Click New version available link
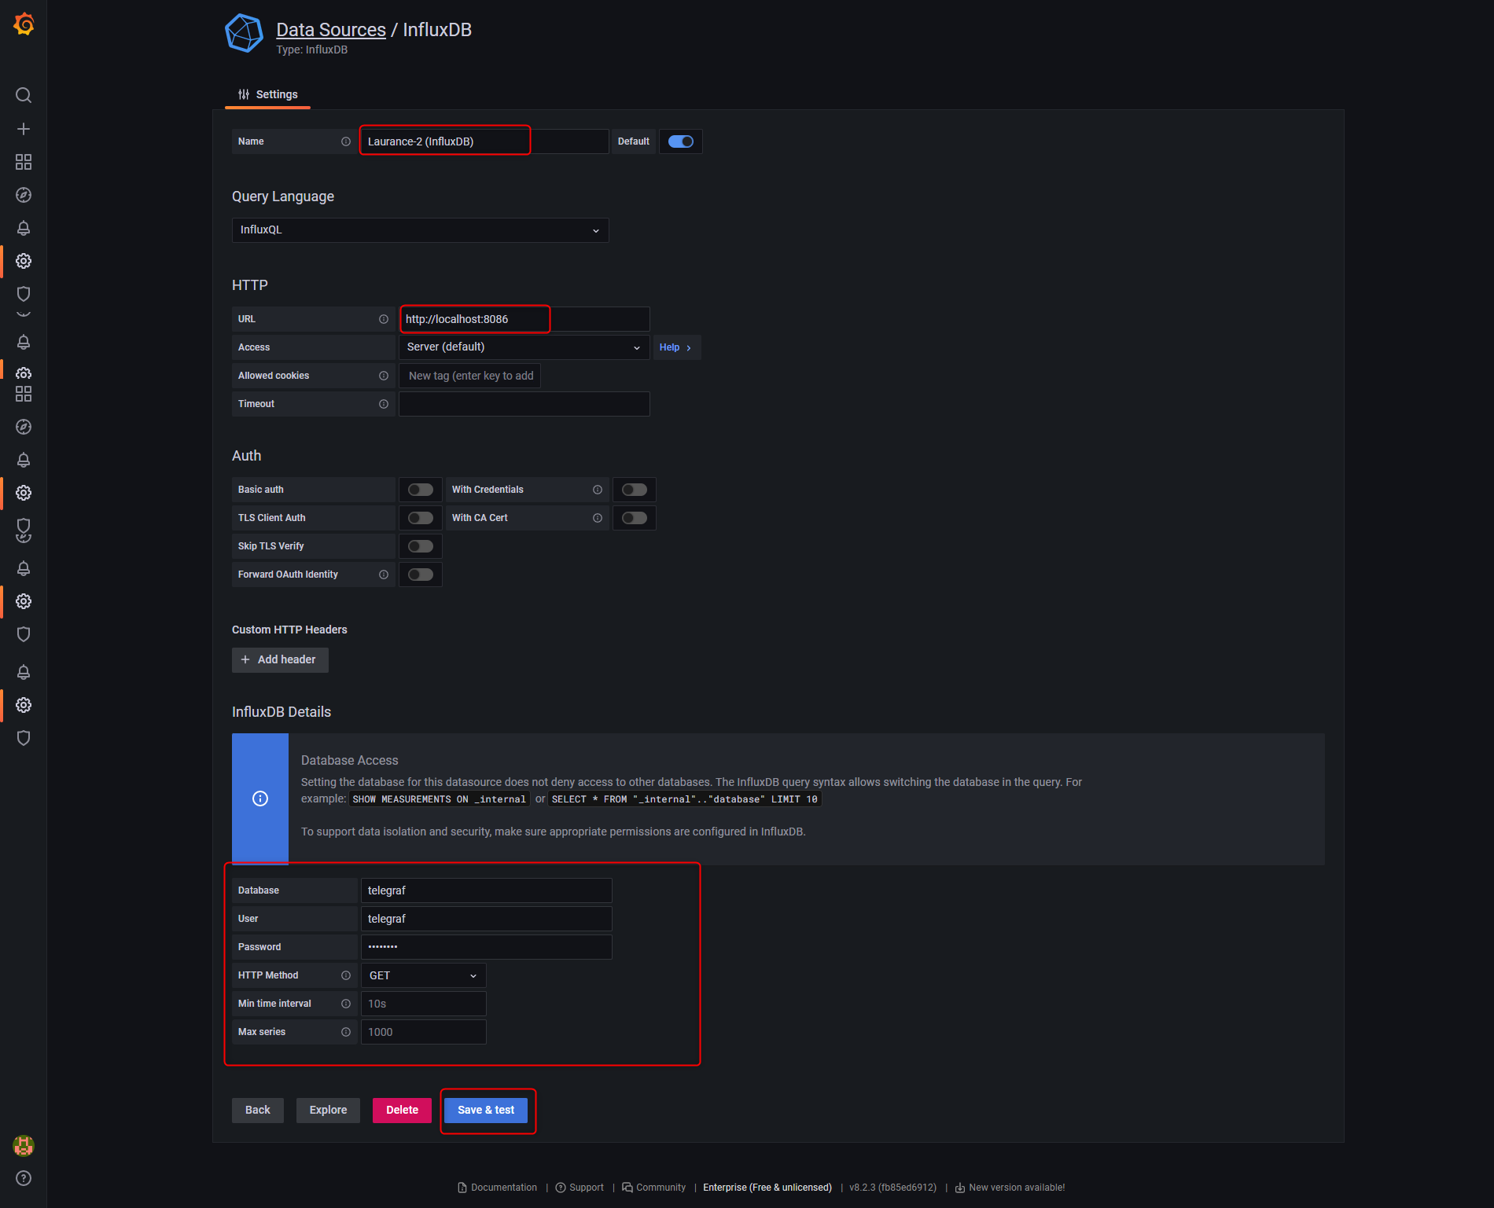This screenshot has height=1208, width=1494. tap(1010, 1188)
